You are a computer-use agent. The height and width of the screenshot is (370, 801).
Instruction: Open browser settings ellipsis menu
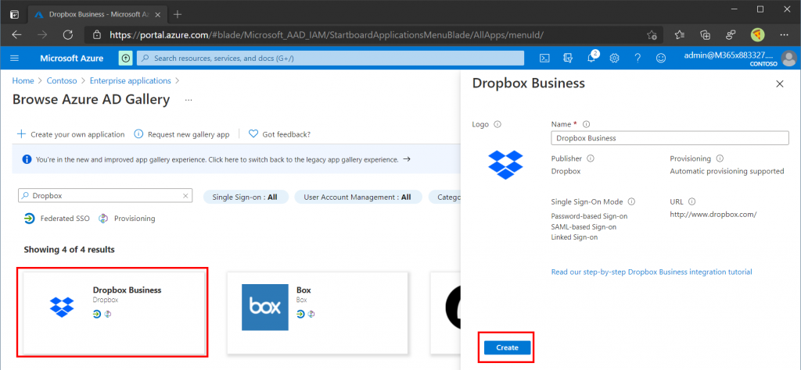click(x=784, y=34)
